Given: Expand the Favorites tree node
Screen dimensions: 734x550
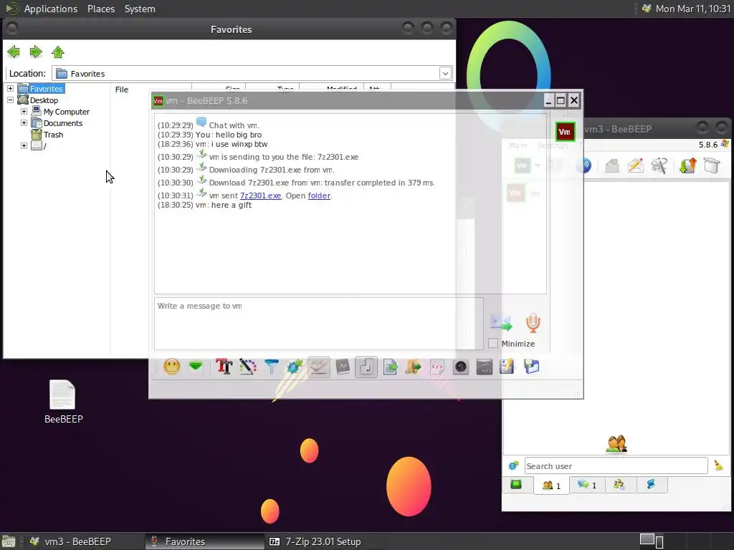Looking at the screenshot, I should click(x=10, y=88).
